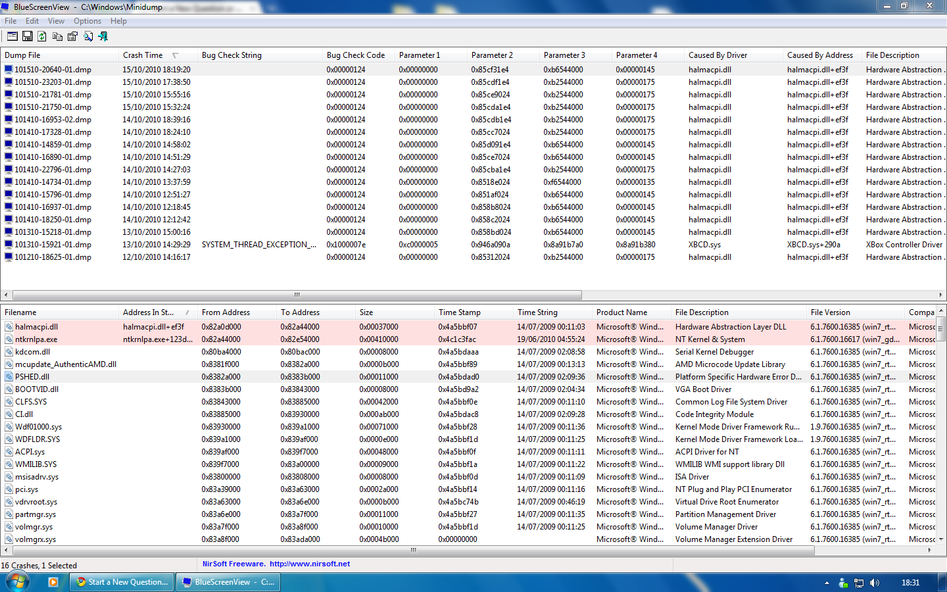Open the View menu

[56, 21]
